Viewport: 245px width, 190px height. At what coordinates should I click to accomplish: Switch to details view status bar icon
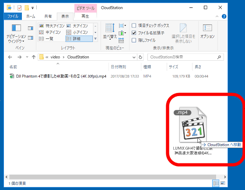(x=216, y=183)
